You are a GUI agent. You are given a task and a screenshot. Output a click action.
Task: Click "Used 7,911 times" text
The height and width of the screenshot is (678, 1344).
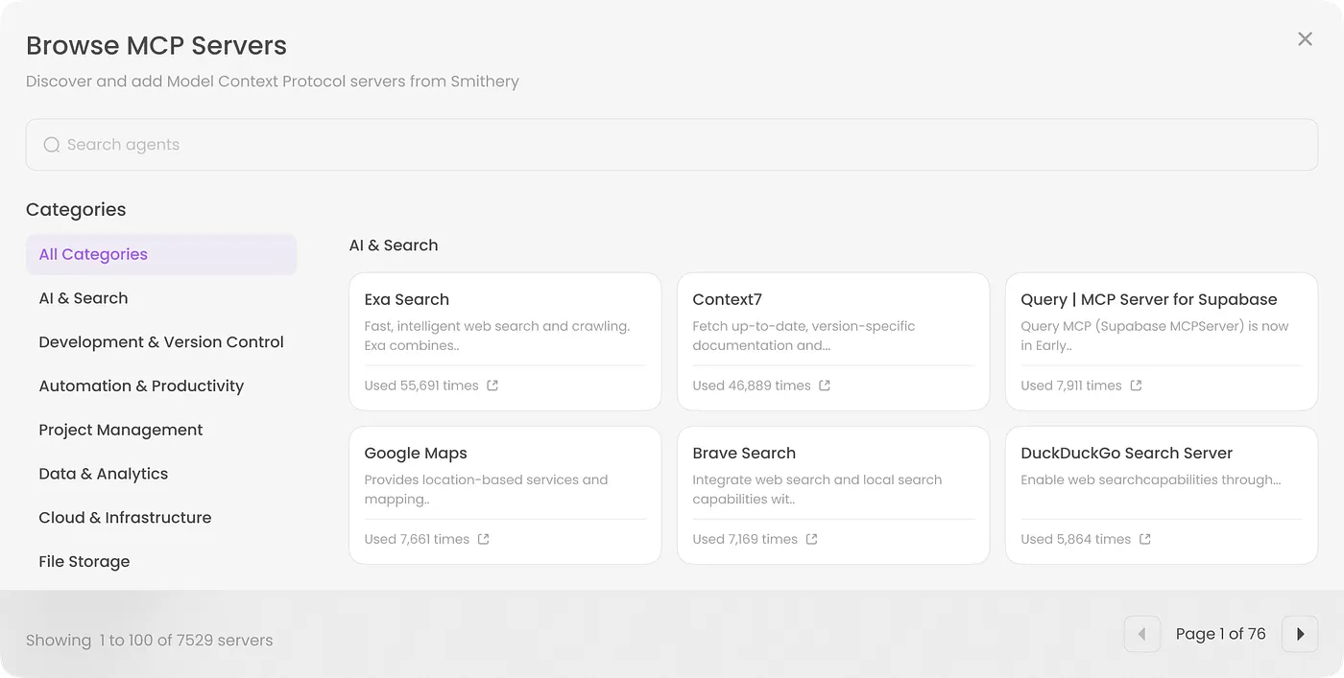click(x=1071, y=386)
